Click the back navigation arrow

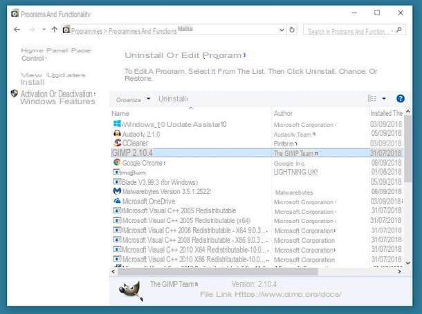tap(17, 30)
